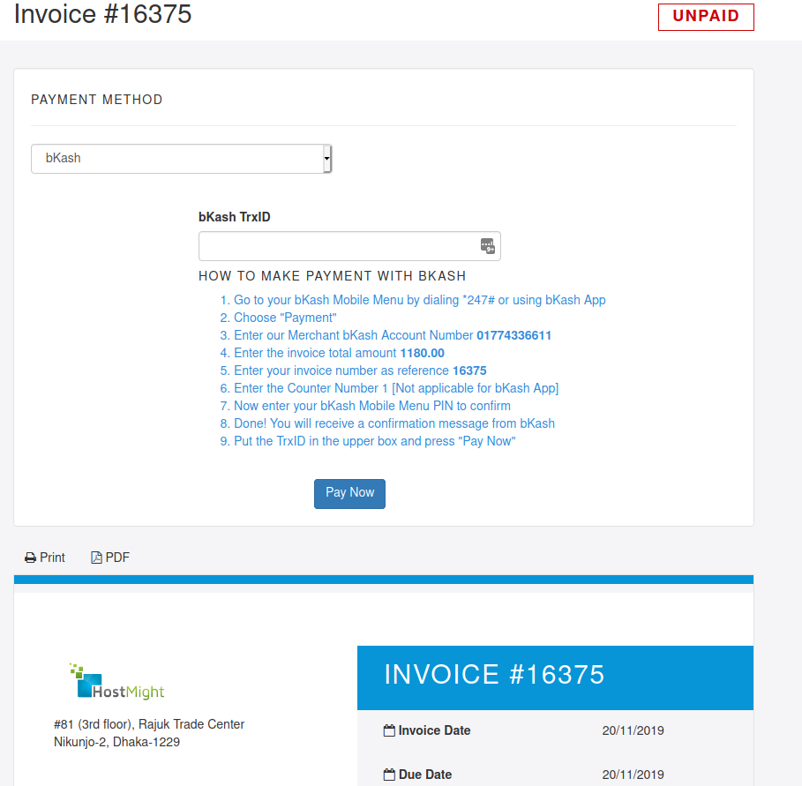The height and width of the screenshot is (786, 802).
Task: Click the Put the TrxID instruction step
Action: click(x=375, y=441)
